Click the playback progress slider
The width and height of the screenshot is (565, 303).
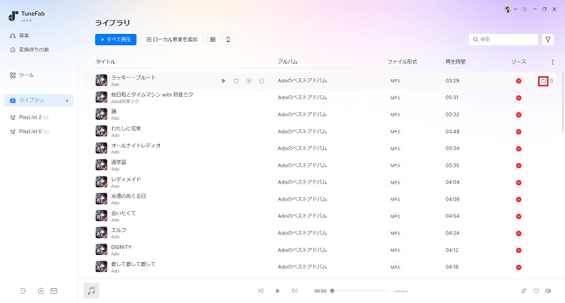[360, 291]
